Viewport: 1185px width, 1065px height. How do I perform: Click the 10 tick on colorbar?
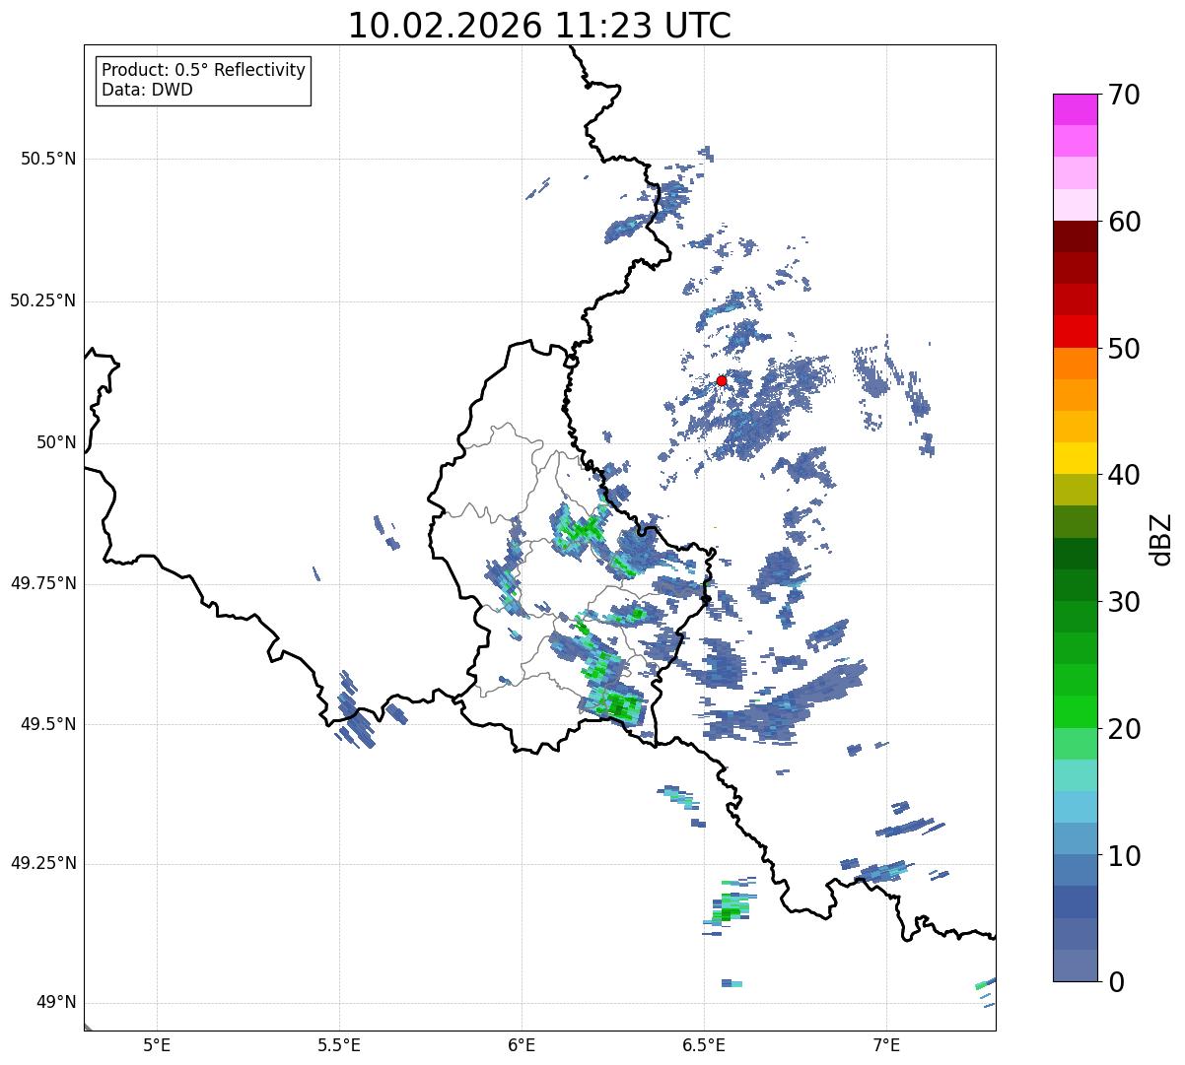[1124, 856]
